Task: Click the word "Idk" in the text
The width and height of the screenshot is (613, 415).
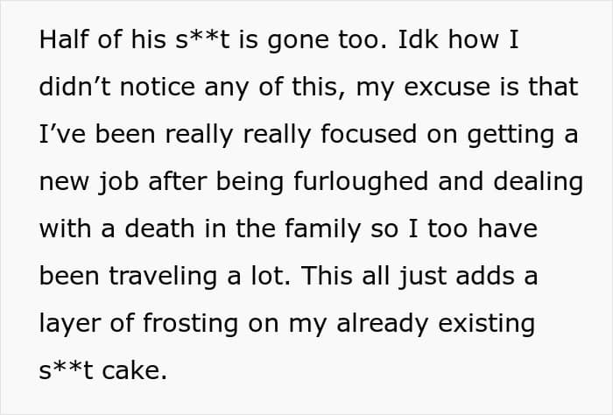Action: point(418,39)
